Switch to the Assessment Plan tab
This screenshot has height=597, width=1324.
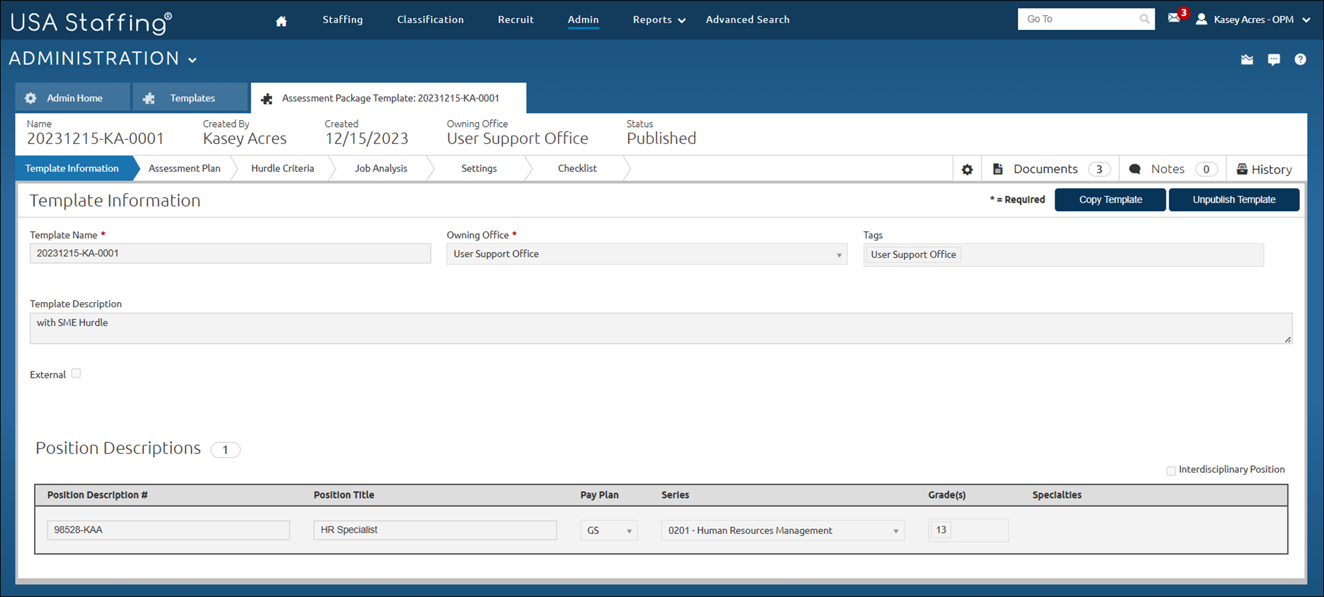point(184,168)
